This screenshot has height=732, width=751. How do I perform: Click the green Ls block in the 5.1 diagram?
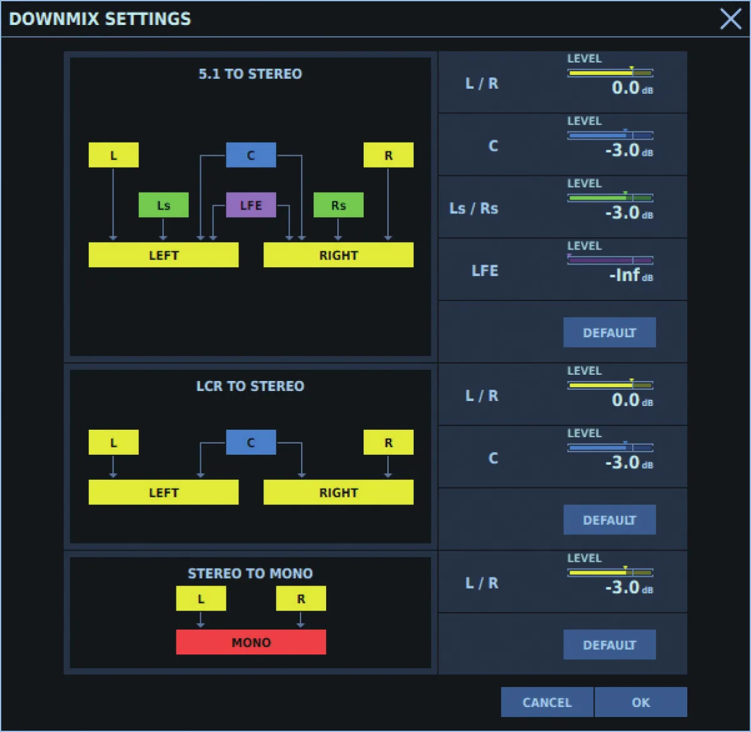(163, 205)
